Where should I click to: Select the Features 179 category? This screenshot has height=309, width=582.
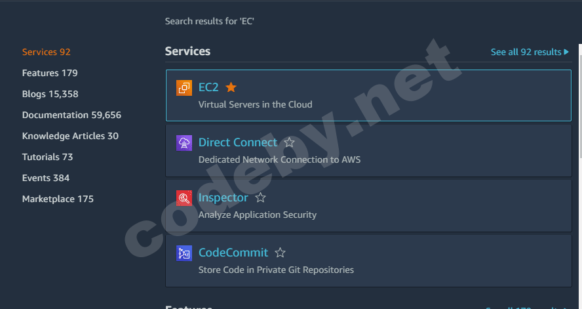click(50, 73)
